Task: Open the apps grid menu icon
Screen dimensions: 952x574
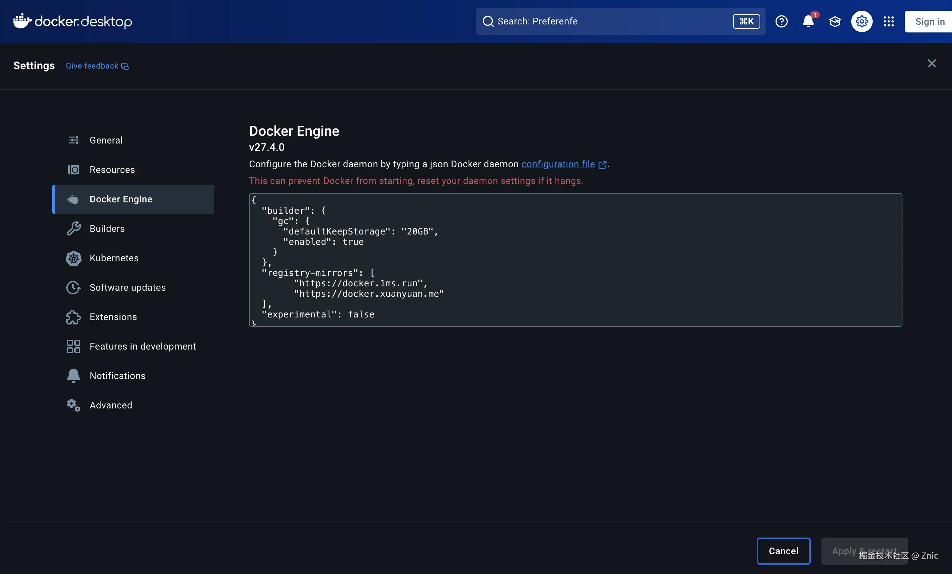Action: [888, 21]
